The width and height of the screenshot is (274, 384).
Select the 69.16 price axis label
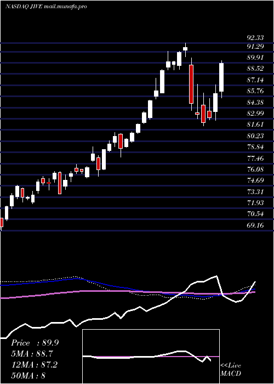(255, 225)
